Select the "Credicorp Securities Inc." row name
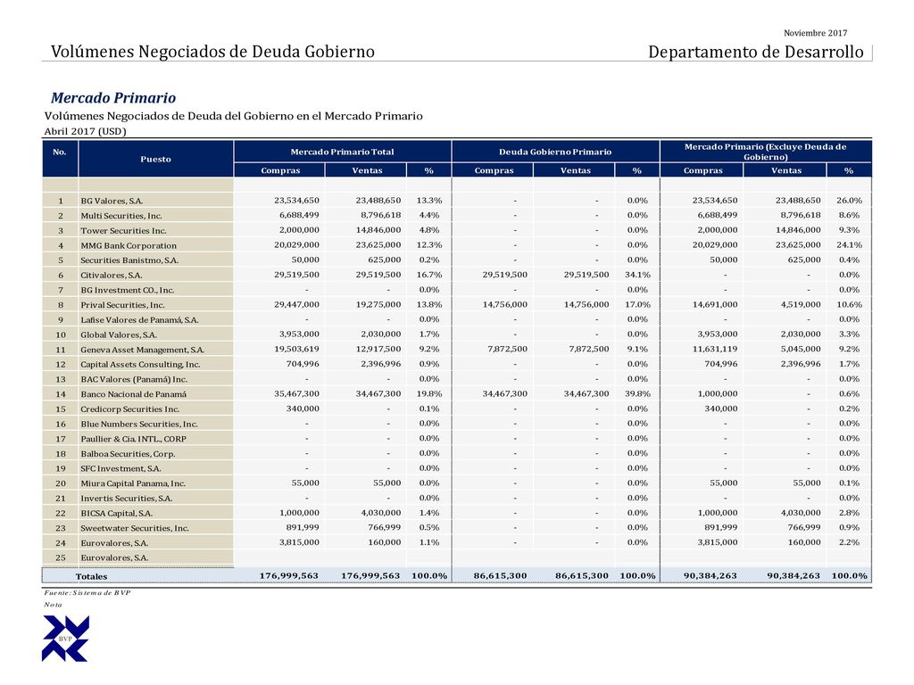914x685 pixels. [x=130, y=409]
